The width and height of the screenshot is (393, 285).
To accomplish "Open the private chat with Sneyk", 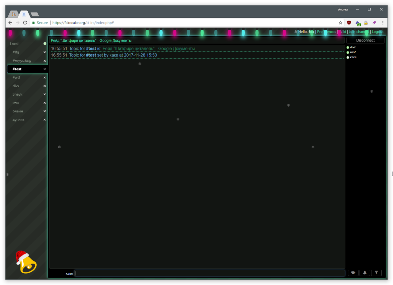I will [17, 94].
